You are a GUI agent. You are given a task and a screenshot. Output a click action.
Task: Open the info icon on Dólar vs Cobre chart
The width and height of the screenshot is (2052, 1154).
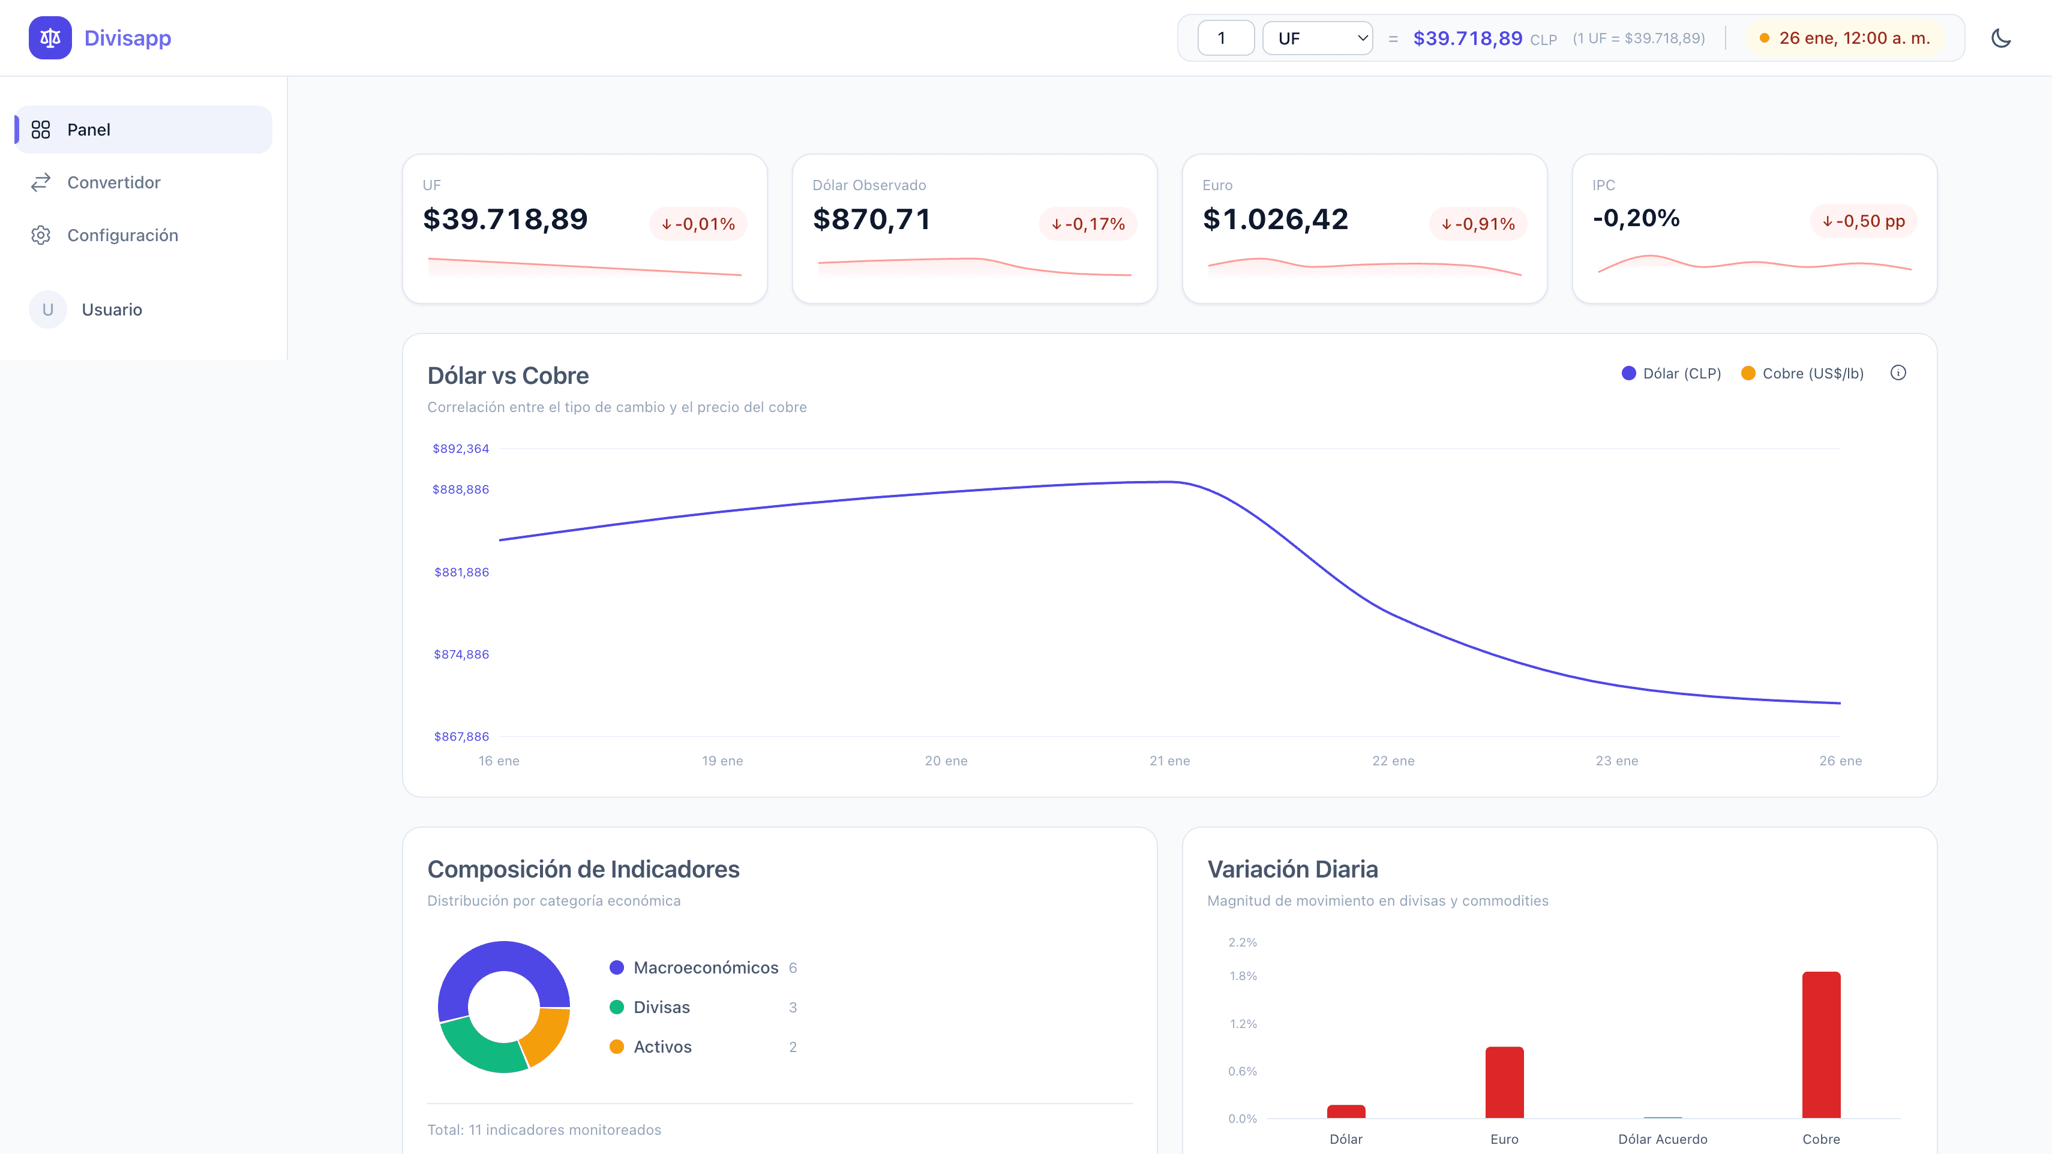pos(1899,372)
